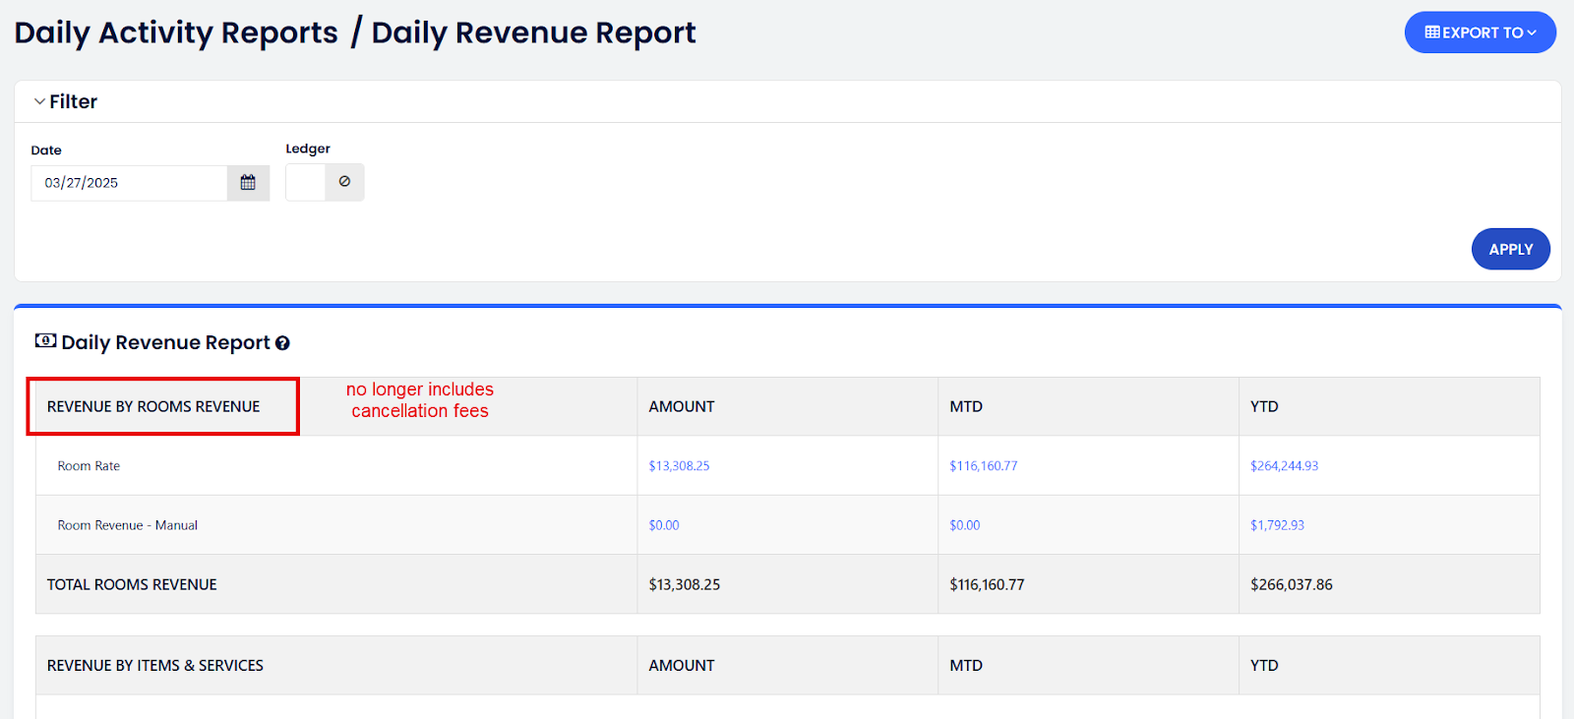Screen dimensions: 1574x719
Task: Click the Revenue By Rooms Revenue header
Action: click(153, 406)
